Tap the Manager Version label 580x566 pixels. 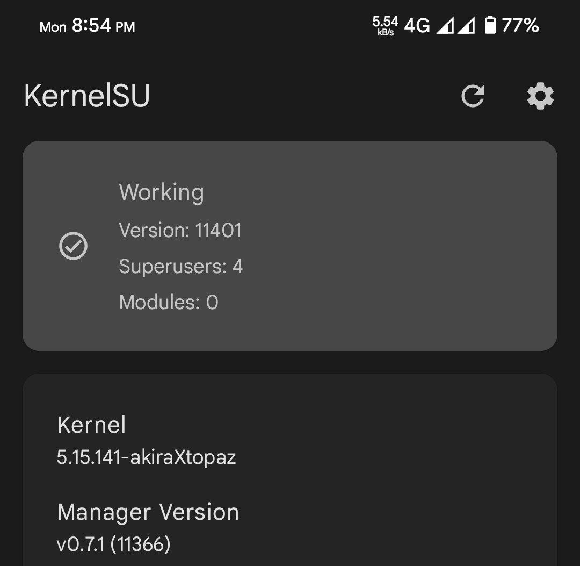coord(148,512)
